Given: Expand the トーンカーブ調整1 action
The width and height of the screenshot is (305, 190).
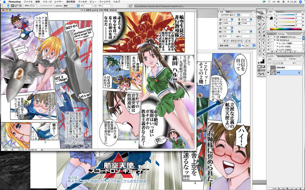Looking at the screenshot, I should pyautogui.click(x=277, y=43).
